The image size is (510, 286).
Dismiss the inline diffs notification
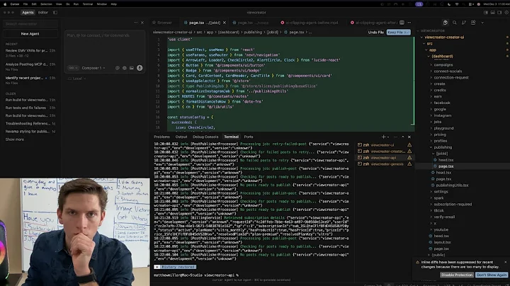506,262
